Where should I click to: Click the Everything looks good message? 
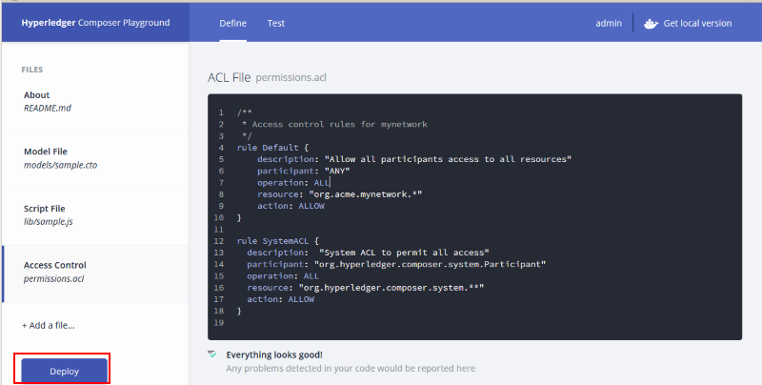coord(274,355)
